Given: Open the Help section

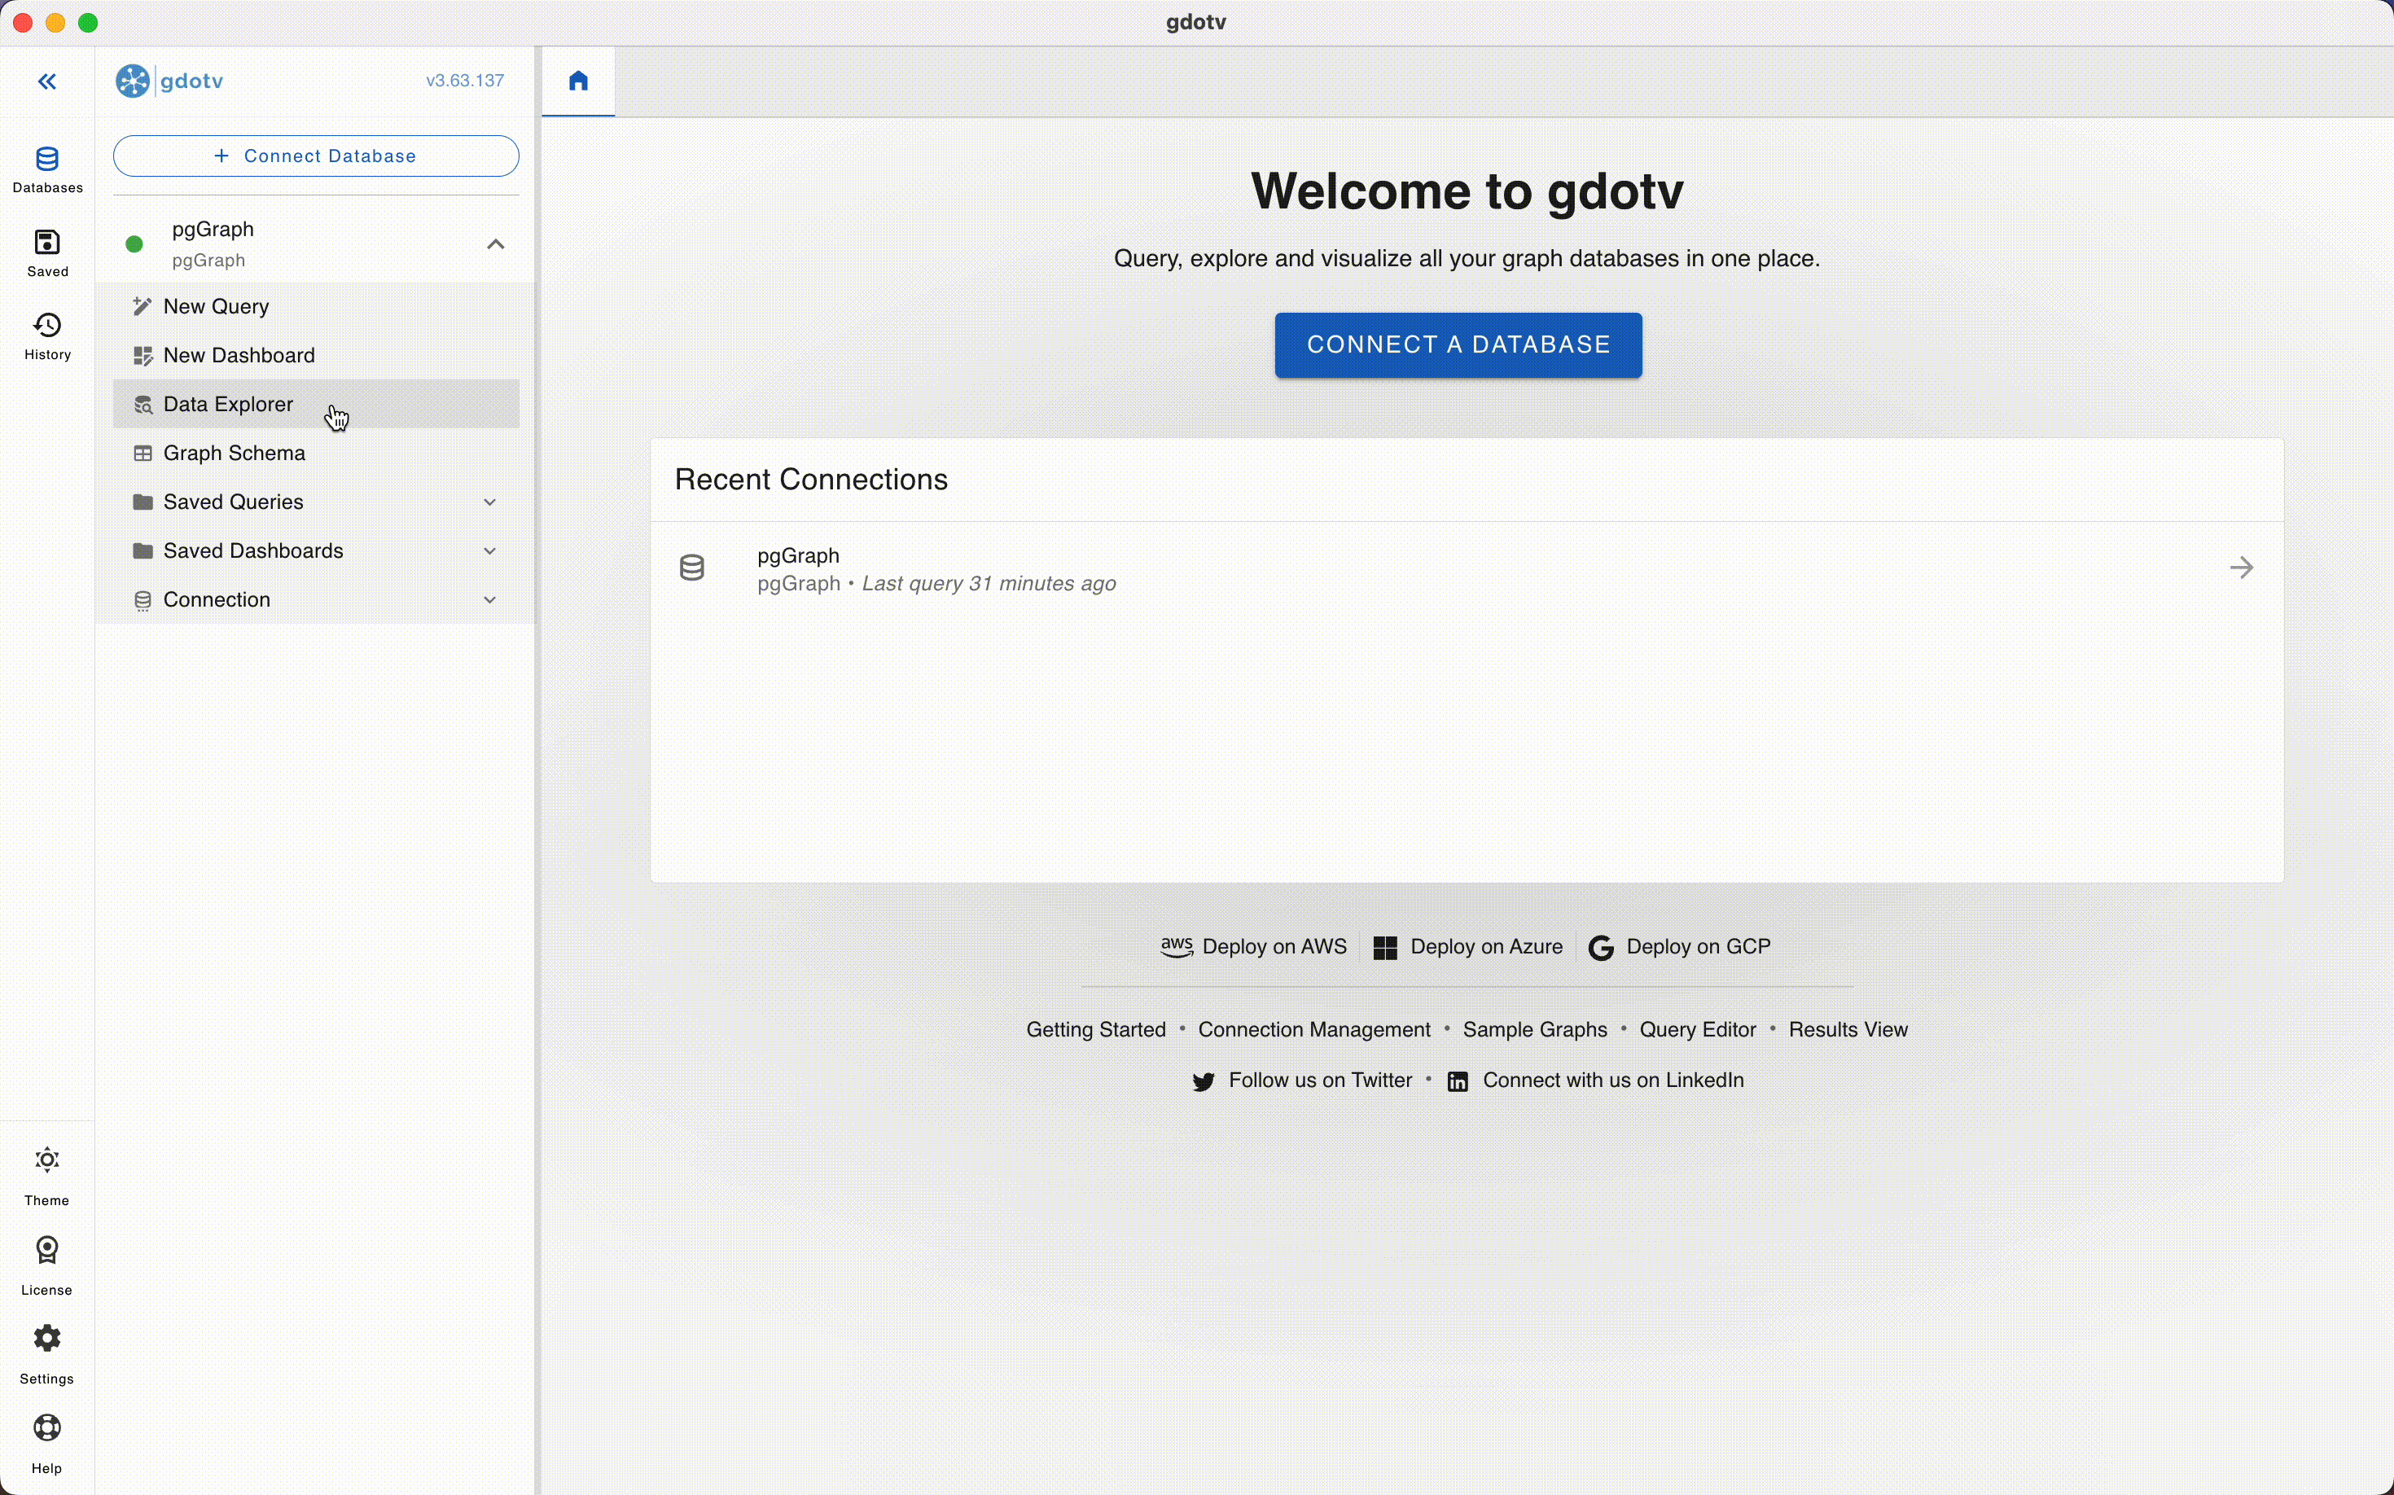Looking at the screenshot, I should point(47,1444).
